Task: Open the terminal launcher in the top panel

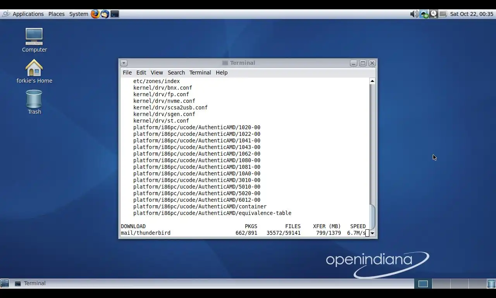Action: coord(115,14)
